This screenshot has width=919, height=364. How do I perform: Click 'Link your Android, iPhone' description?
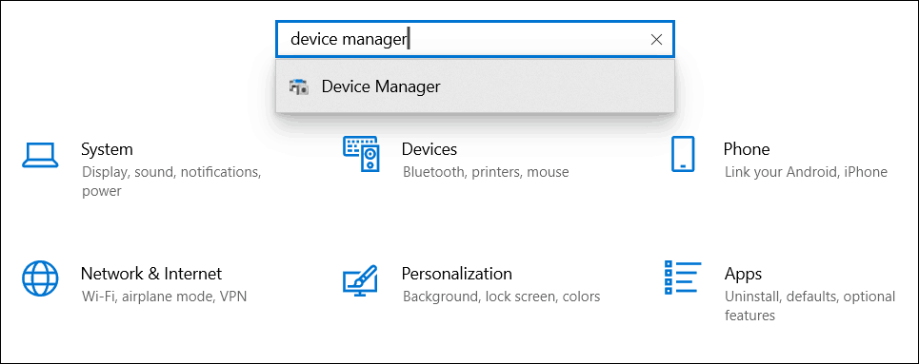click(x=806, y=172)
